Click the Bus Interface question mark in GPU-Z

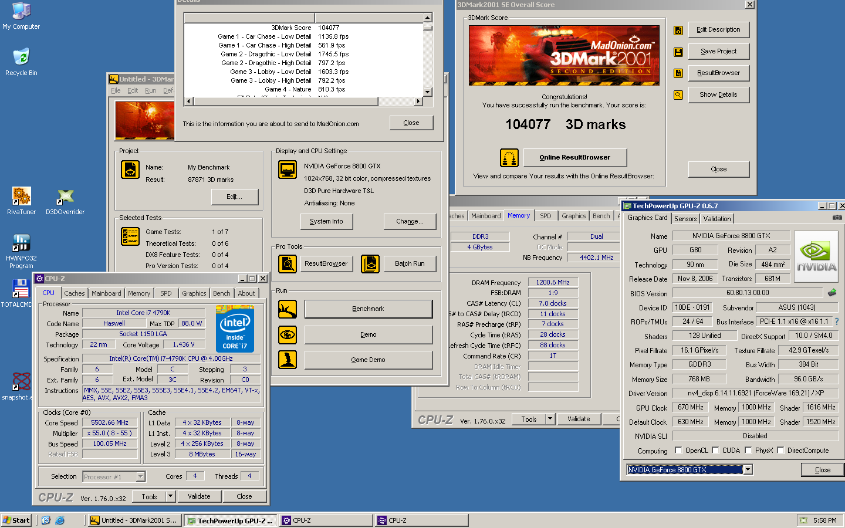point(837,321)
